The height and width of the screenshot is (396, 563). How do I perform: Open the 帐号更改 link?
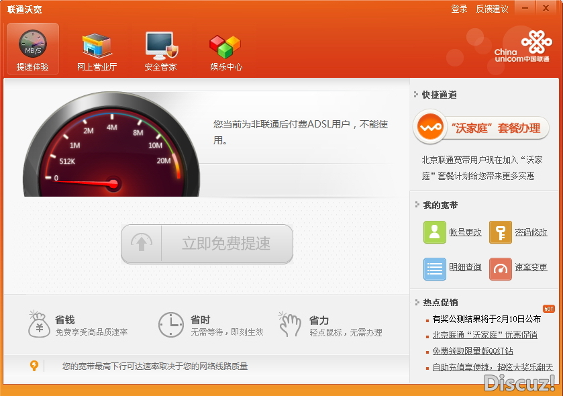pos(465,232)
